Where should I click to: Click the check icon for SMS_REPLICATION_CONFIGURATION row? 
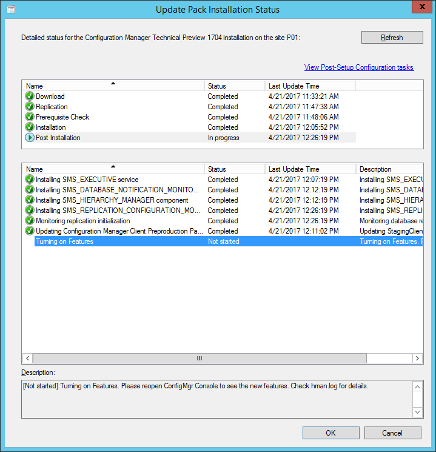[29, 210]
